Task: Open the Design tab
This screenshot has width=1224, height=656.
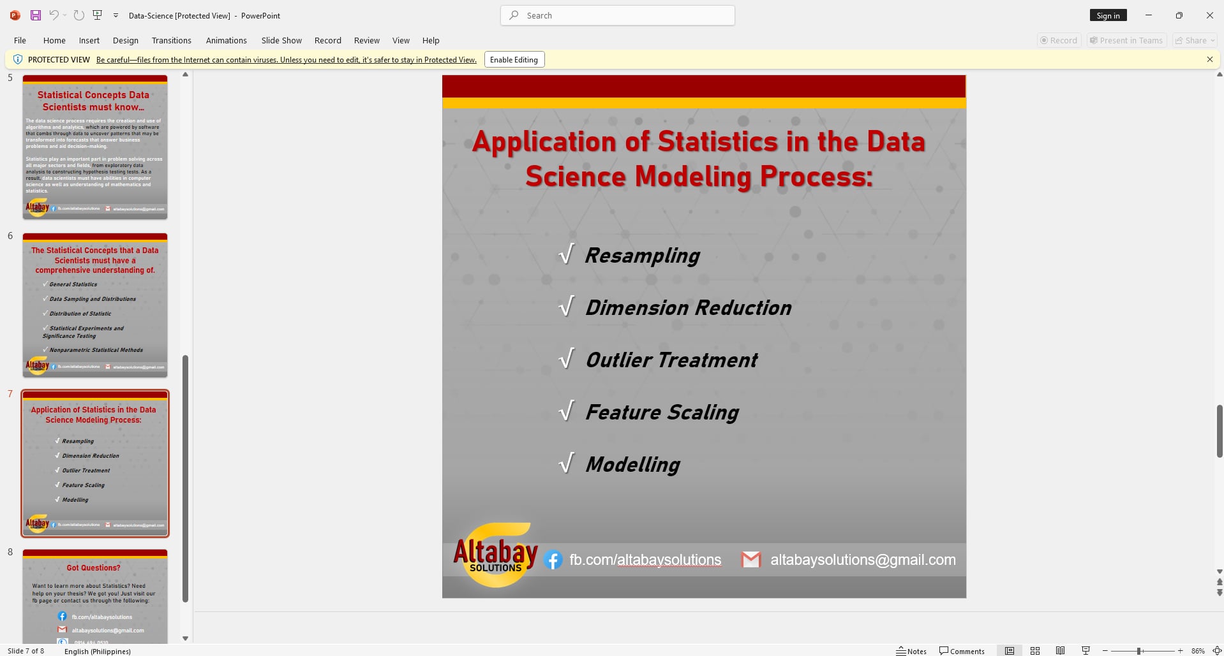Action: point(126,40)
